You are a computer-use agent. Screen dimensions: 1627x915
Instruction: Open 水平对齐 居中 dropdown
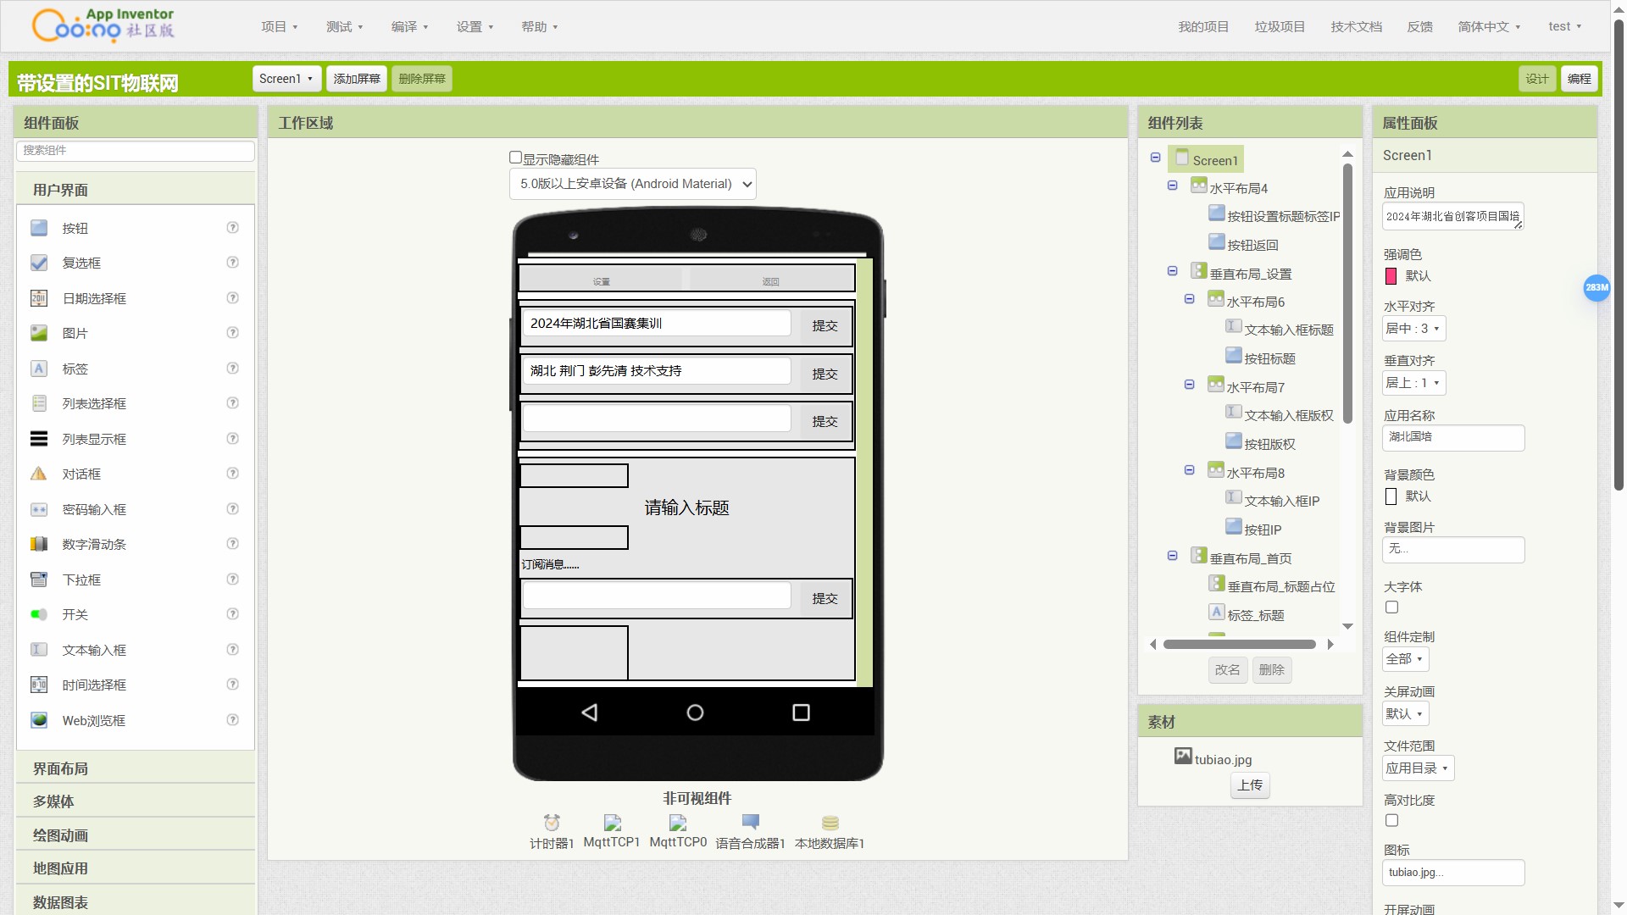point(1413,329)
